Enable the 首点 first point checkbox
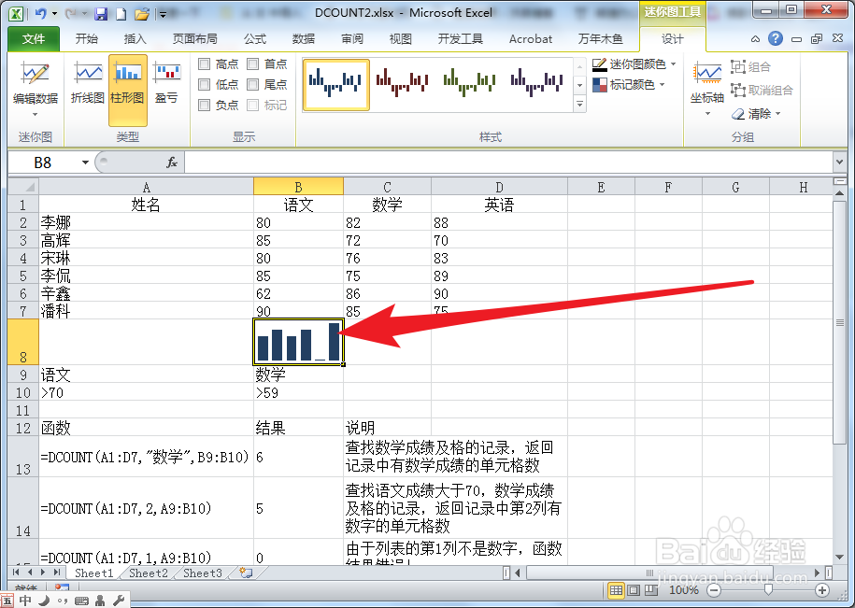855x608 pixels. click(x=252, y=64)
